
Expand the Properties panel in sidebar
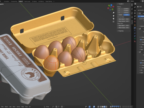pyautogui.click(x=118, y=31)
